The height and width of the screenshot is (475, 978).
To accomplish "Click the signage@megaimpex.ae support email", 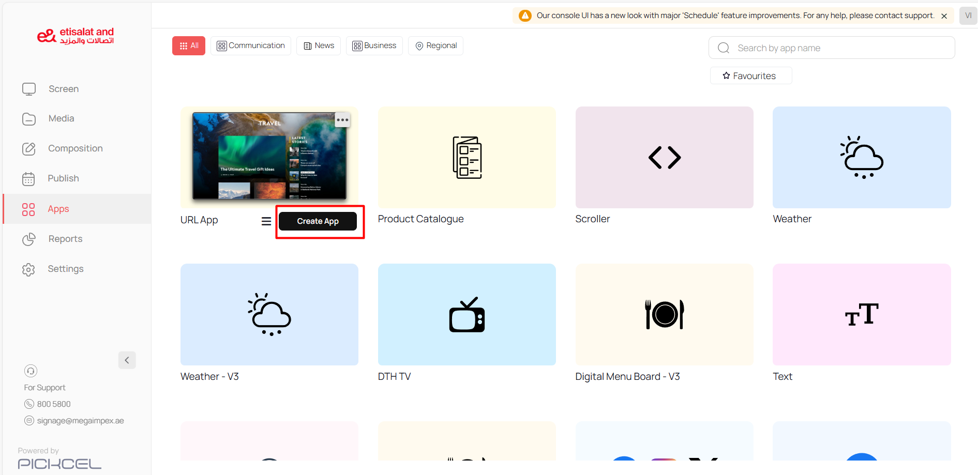I will [x=80, y=421].
